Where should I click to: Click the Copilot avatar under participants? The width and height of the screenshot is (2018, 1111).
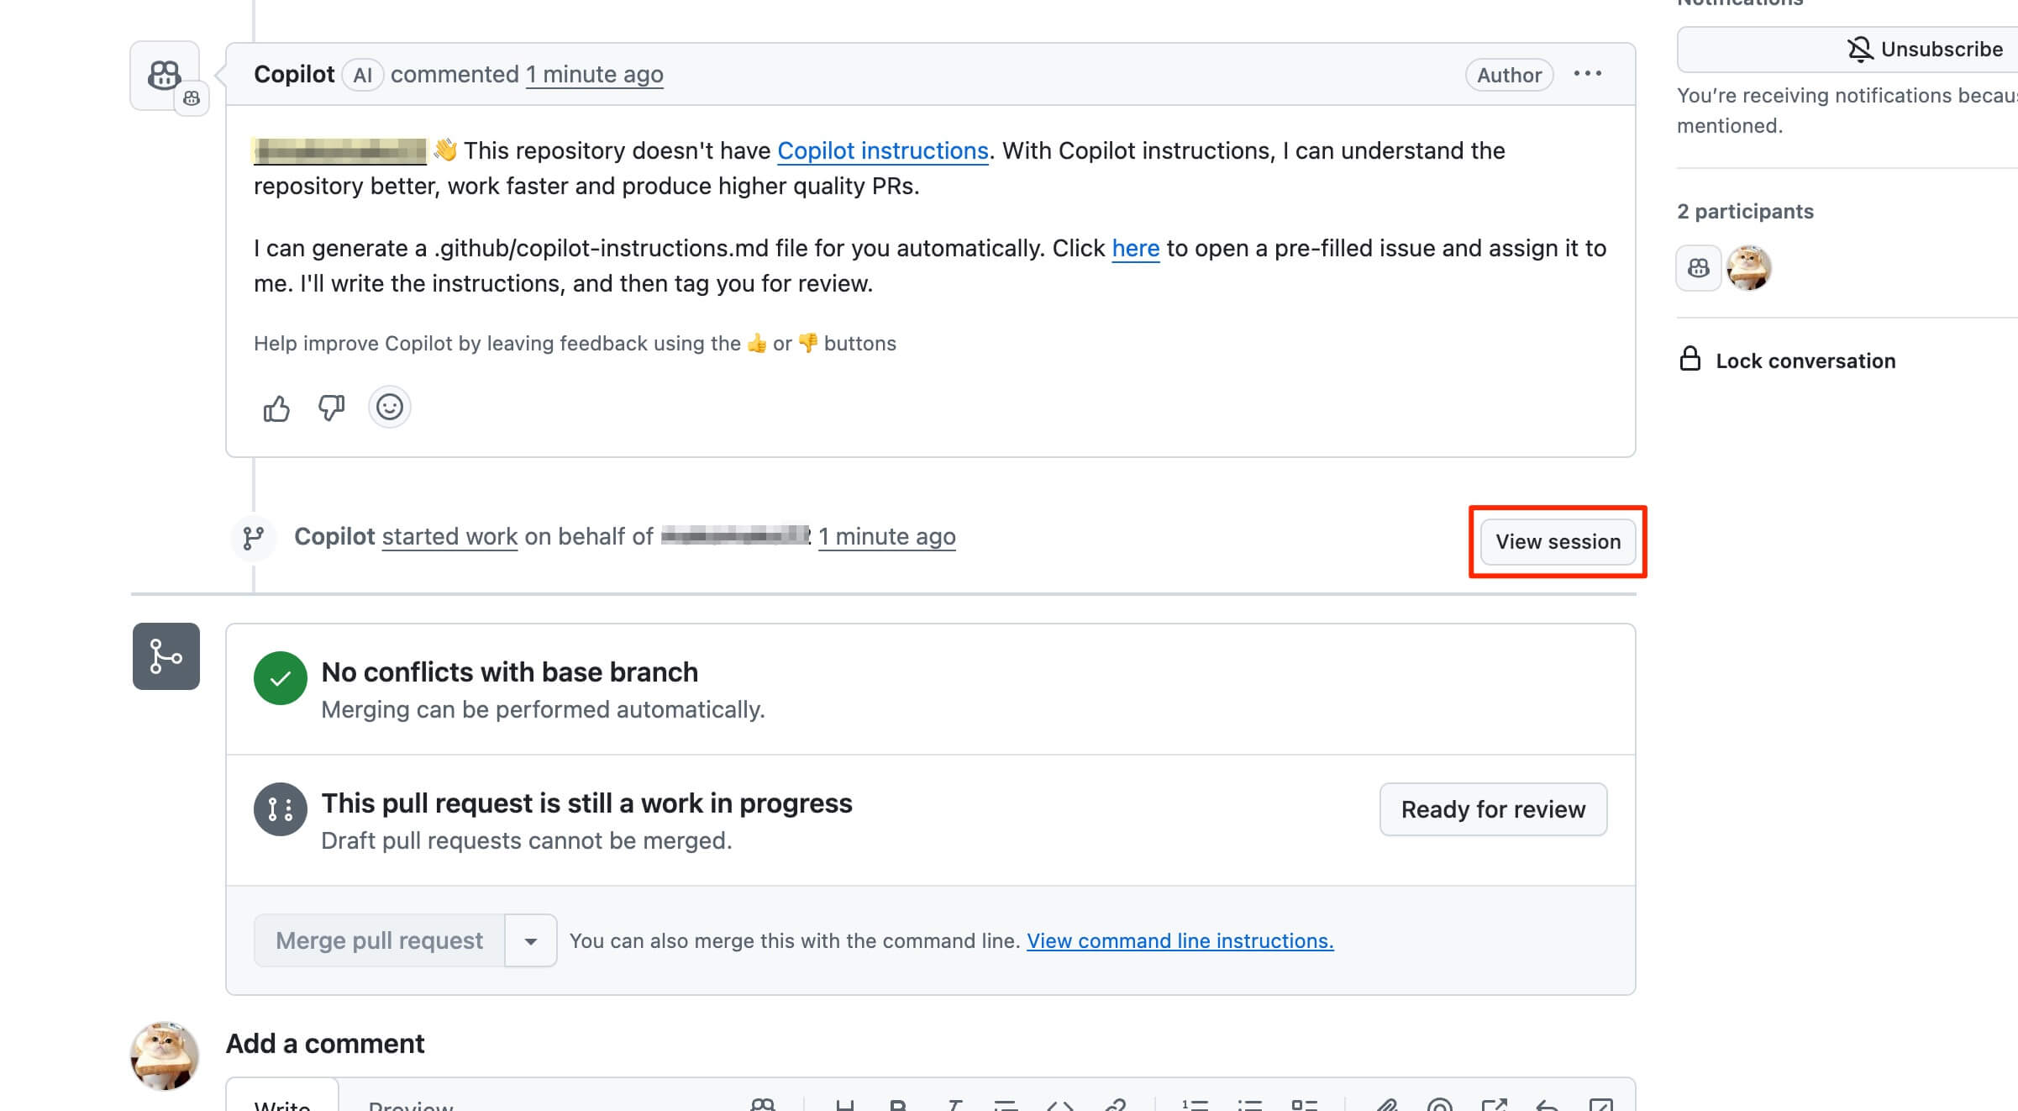coord(1698,268)
